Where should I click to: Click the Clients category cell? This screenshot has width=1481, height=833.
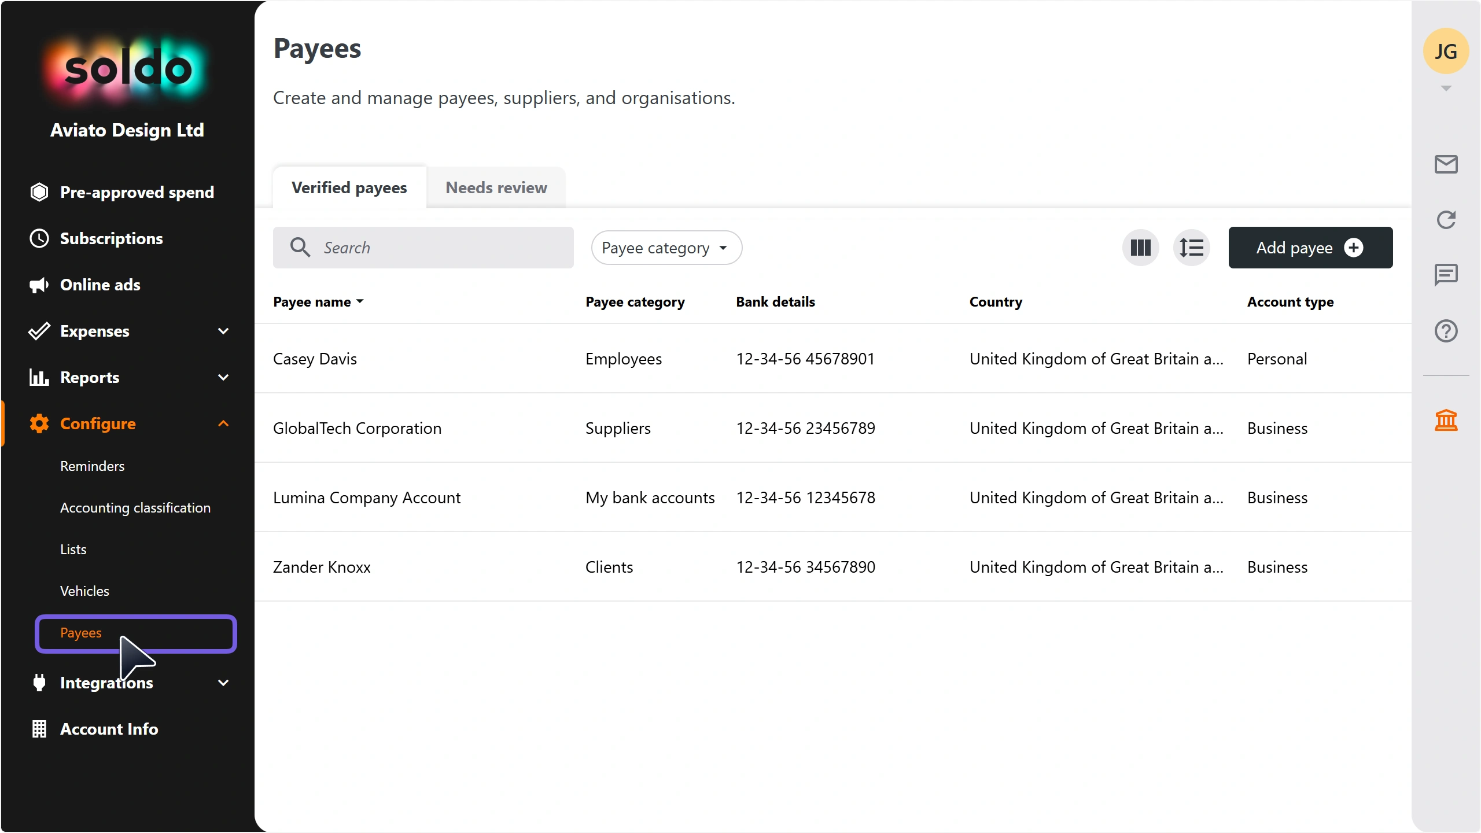point(609,567)
